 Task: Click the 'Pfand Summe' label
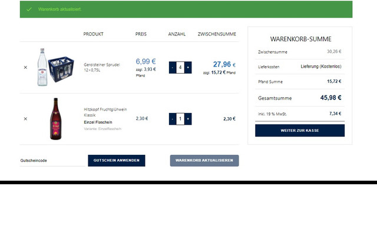[270, 82]
